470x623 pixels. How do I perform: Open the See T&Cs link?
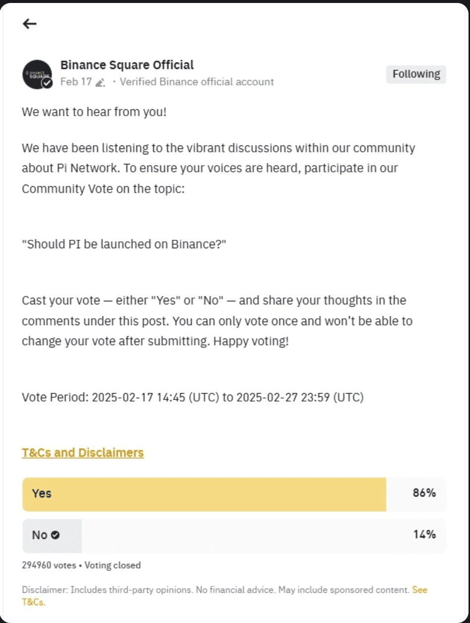pyautogui.click(x=419, y=590)
